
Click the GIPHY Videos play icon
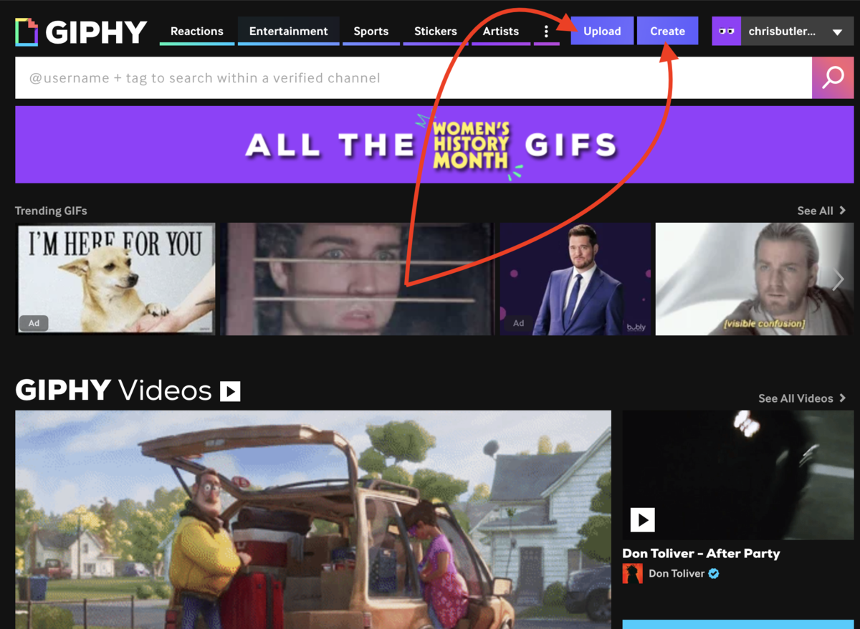[x=230, y=391]
